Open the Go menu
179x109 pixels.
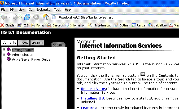click(x=30, y=10)
